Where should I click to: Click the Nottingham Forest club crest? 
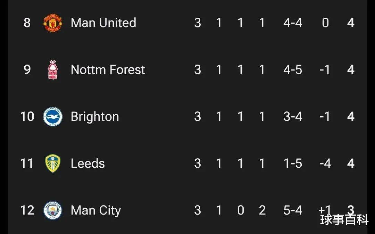(x=53, y=70)
